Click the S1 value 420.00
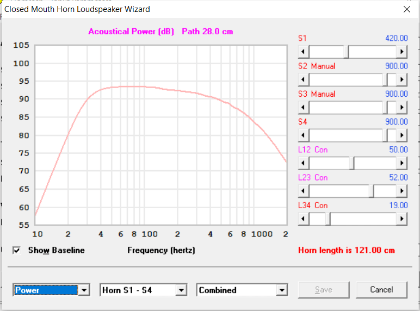420x311 pixels. (x=397, y=38)
